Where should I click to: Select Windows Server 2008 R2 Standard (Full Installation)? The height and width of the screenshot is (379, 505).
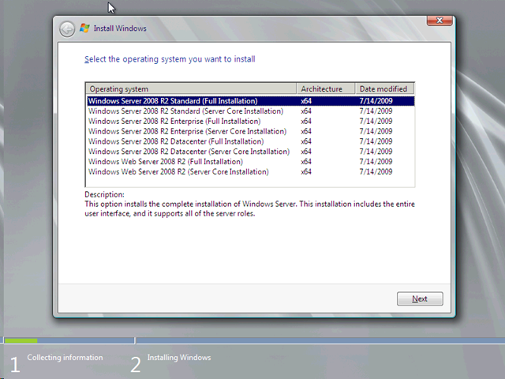click(251, 101)
